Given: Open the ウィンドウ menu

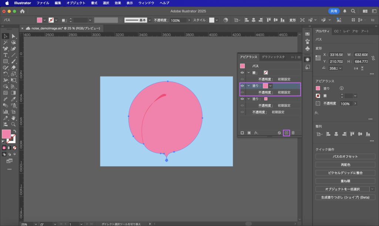Looking at the screenshot, I should pos(146,3).
